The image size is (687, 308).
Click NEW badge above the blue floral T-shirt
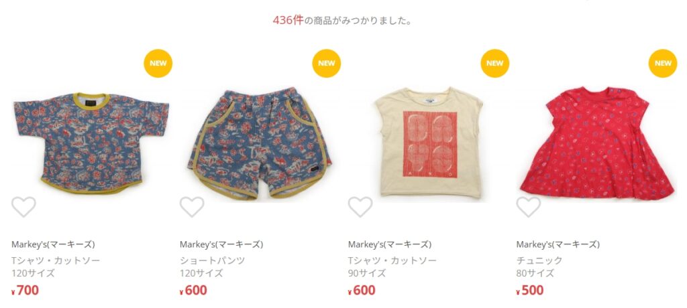[158, 64]
